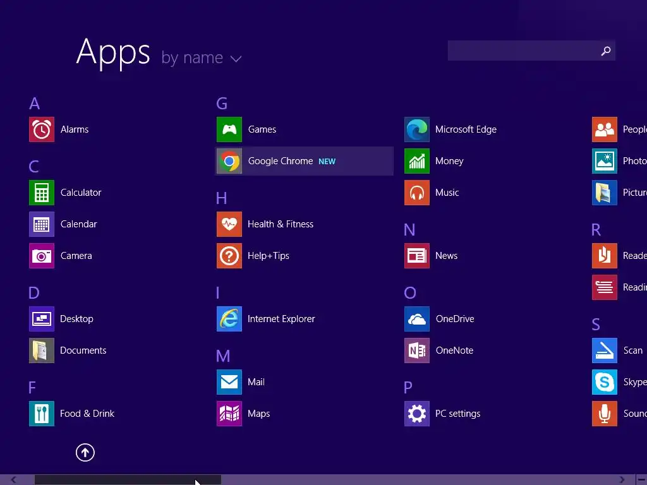Launch Google Chrome icon

pyautogui.click(x=229, y=161)
